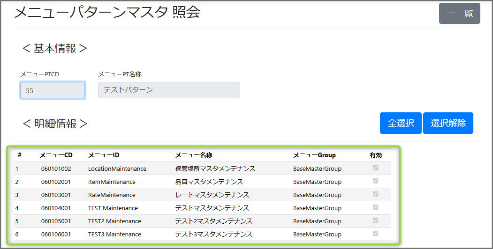
Task: Toggle 有効 checkbox for ItemMaintenance row
Action: (x=375, y=181)
